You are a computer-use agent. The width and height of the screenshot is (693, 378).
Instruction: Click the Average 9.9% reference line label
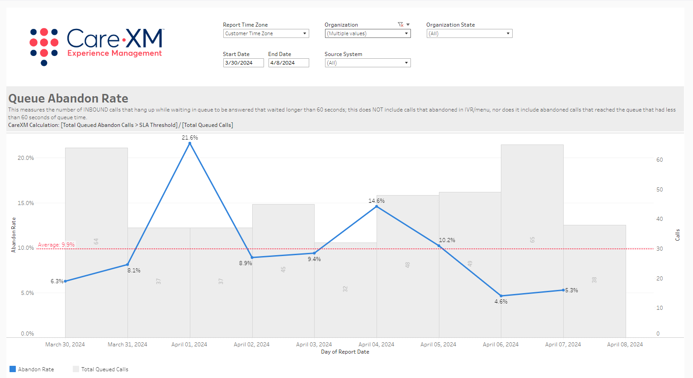(x=56, y=245)
